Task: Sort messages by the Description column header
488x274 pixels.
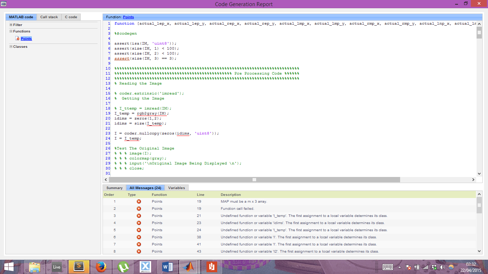Action: (x=231, y=195)
